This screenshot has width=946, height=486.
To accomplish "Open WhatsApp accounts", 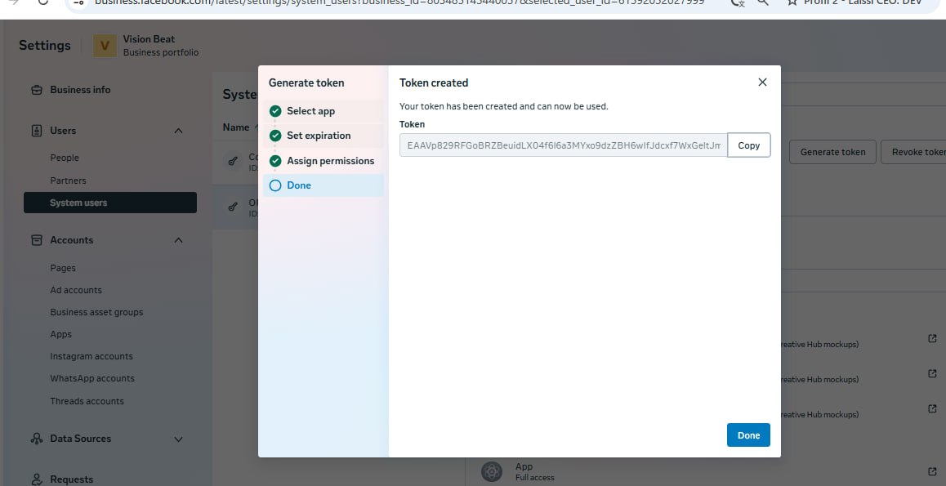I will pyautogui.click(x=92, y=379).
